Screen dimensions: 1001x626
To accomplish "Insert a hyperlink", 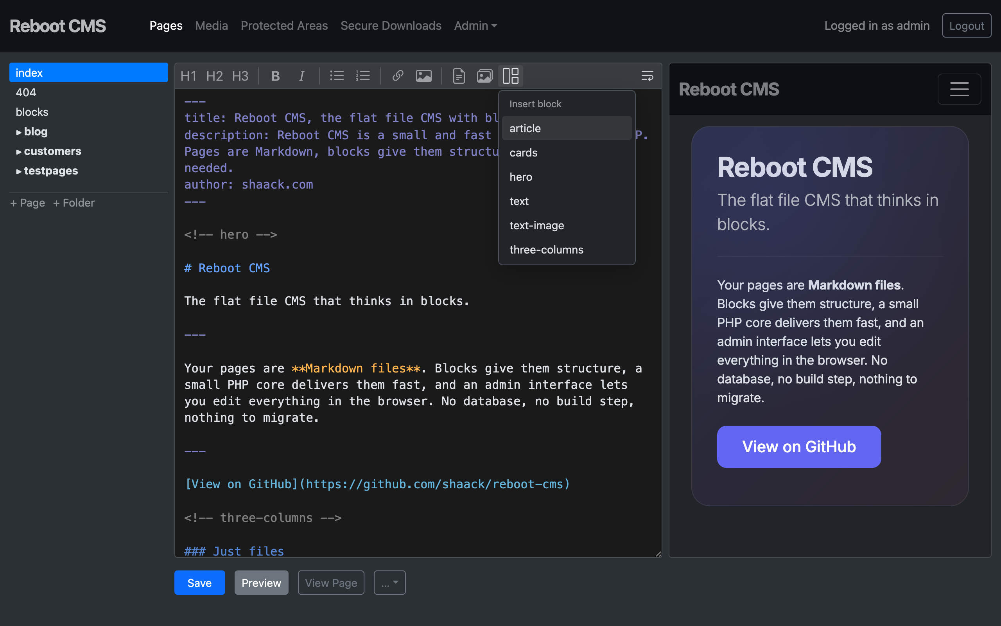I will [398, 76].
